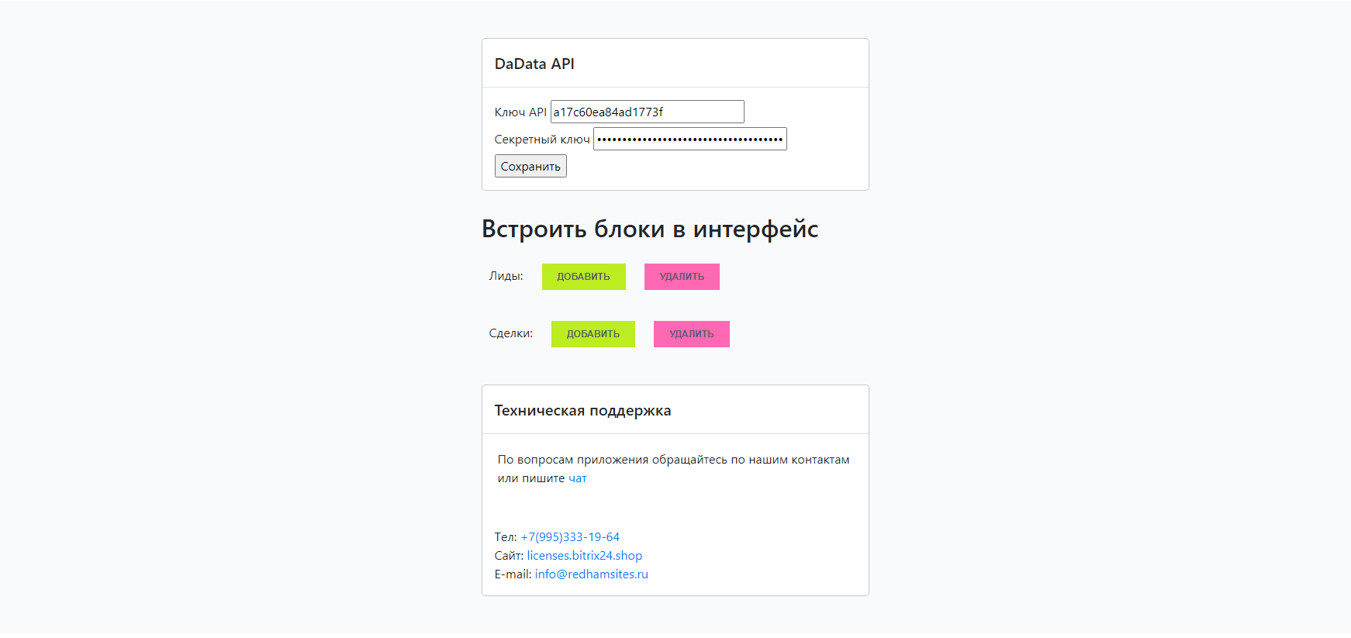Click the Ключ API label
The height and width of the screenshot is (638, 1351).
coord(520,112)
